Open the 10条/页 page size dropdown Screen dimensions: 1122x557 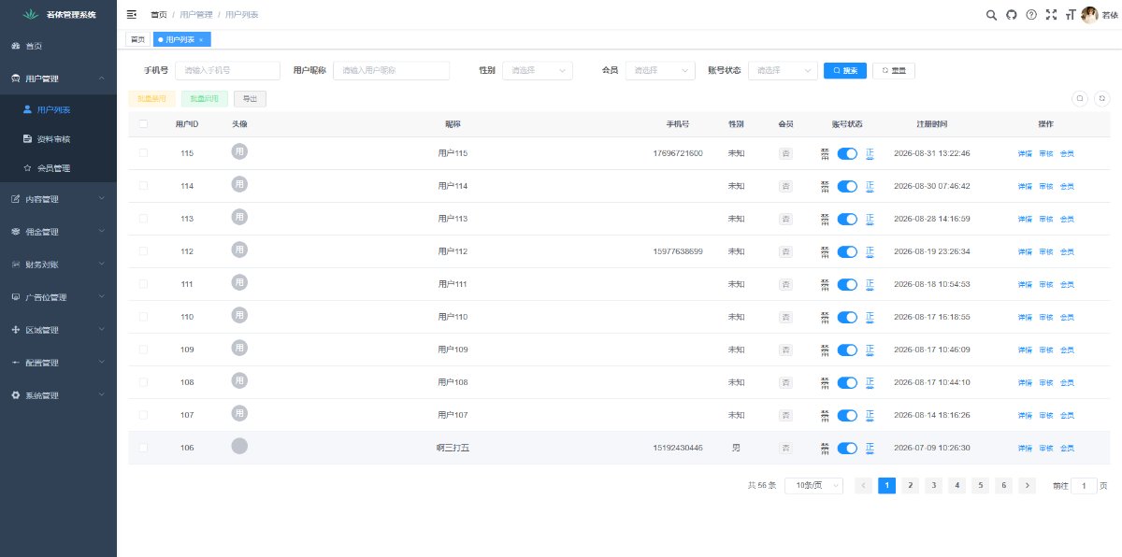point(813,485)
